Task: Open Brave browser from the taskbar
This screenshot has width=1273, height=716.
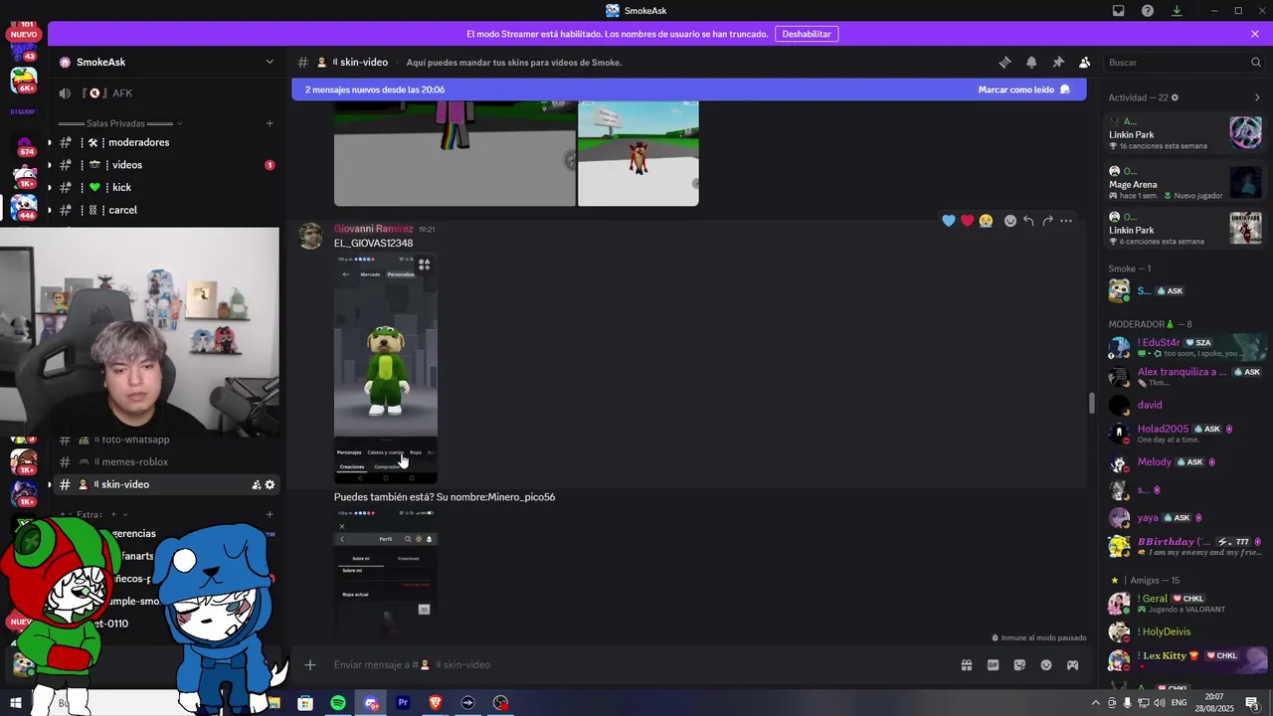Action: click(x=436, y=703)
